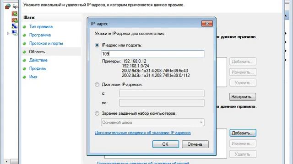This screenshot has height=164, width=293.
Task: Click the greyed-out 'Добавить...' button in the wizard
Action: (243, 61)
